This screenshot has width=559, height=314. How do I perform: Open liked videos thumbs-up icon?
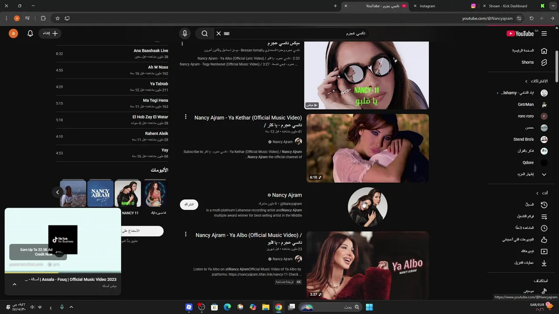[544, 239]
